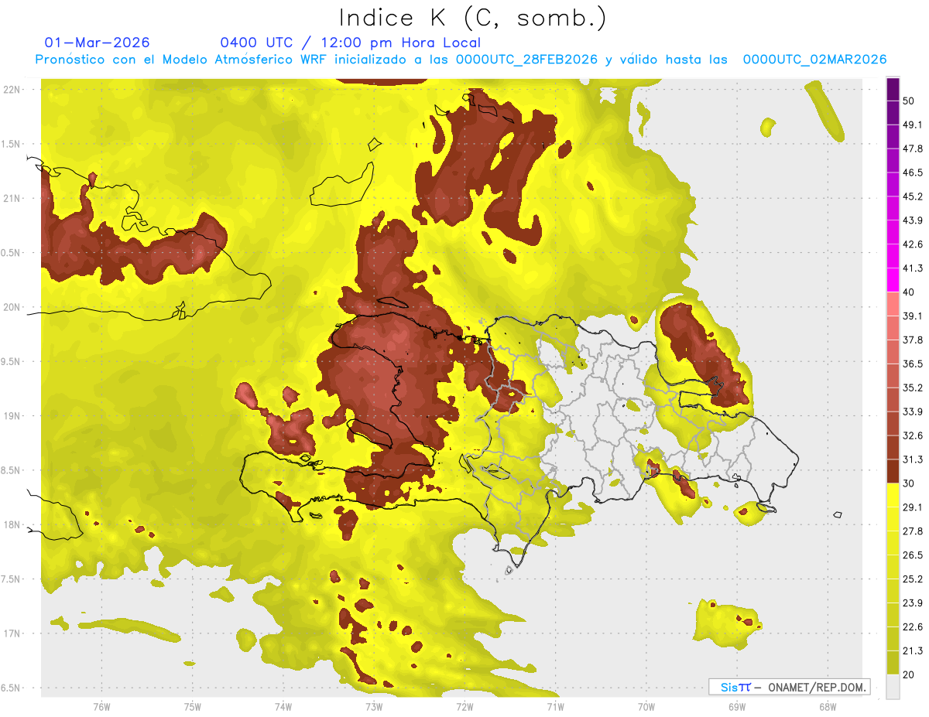Click the latitude label "19N"

[12, 415]
